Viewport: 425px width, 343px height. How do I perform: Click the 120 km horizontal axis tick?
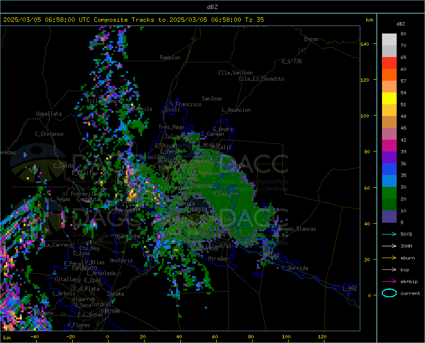322,337
